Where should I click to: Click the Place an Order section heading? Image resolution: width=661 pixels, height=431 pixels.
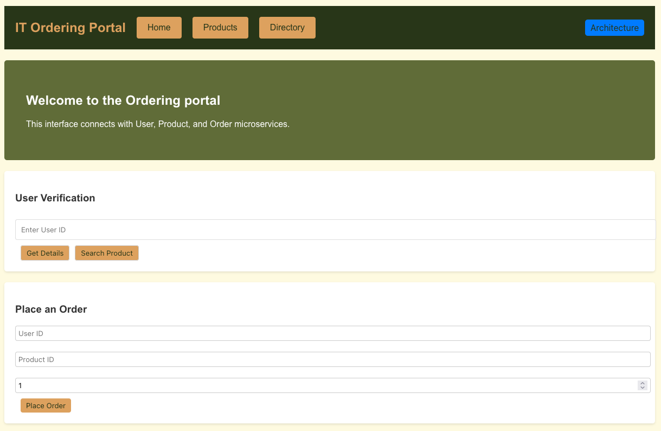click(x=51, y=309)
